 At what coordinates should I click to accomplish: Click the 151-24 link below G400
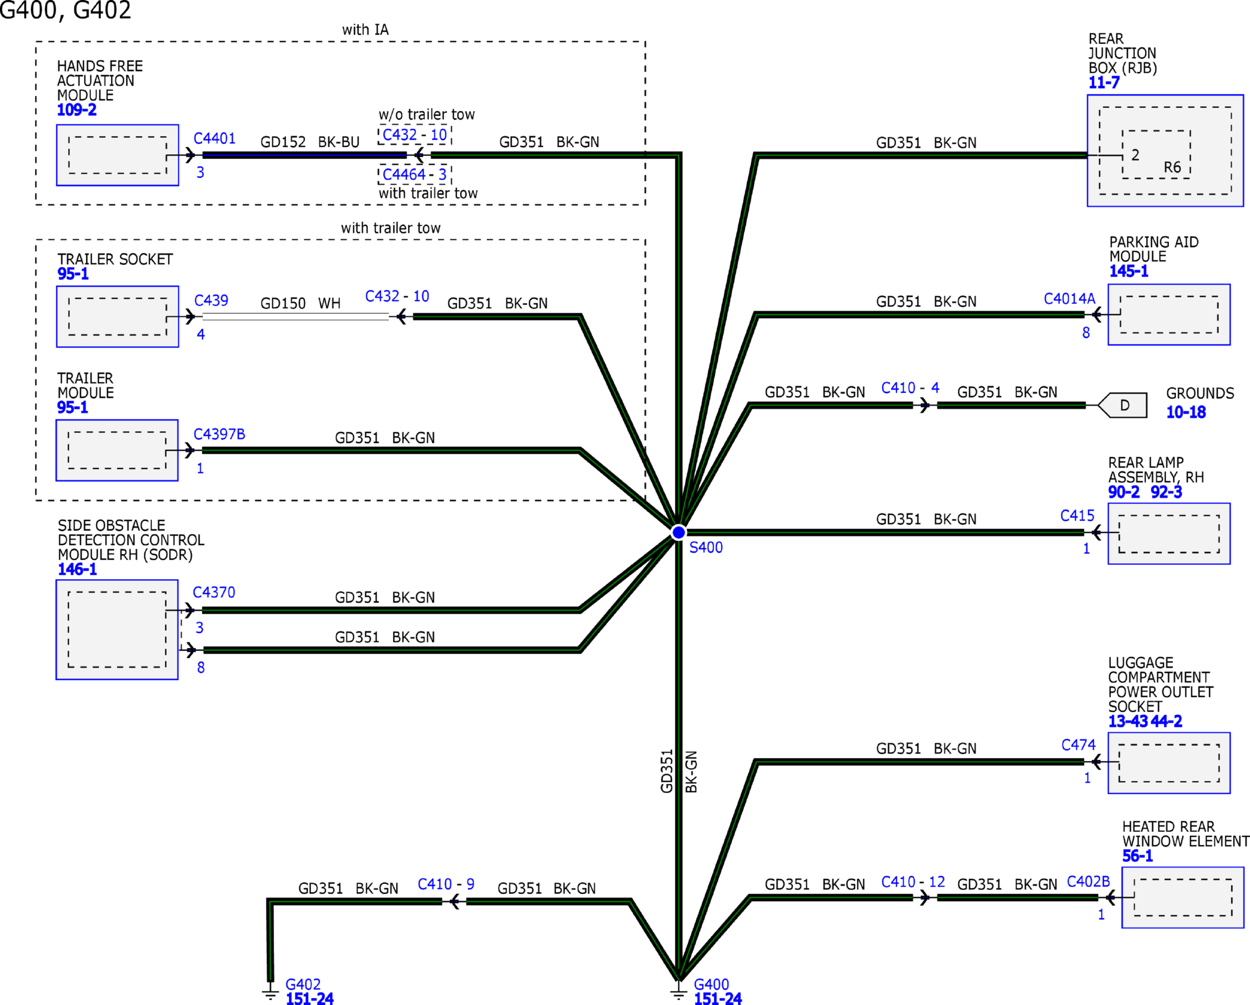point(717,999)
